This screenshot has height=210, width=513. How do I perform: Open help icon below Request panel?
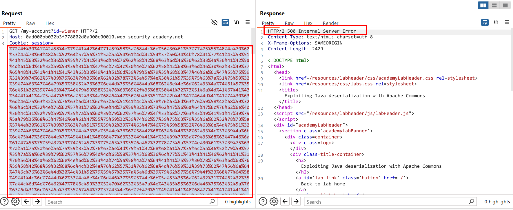click(x=4, y=201)
